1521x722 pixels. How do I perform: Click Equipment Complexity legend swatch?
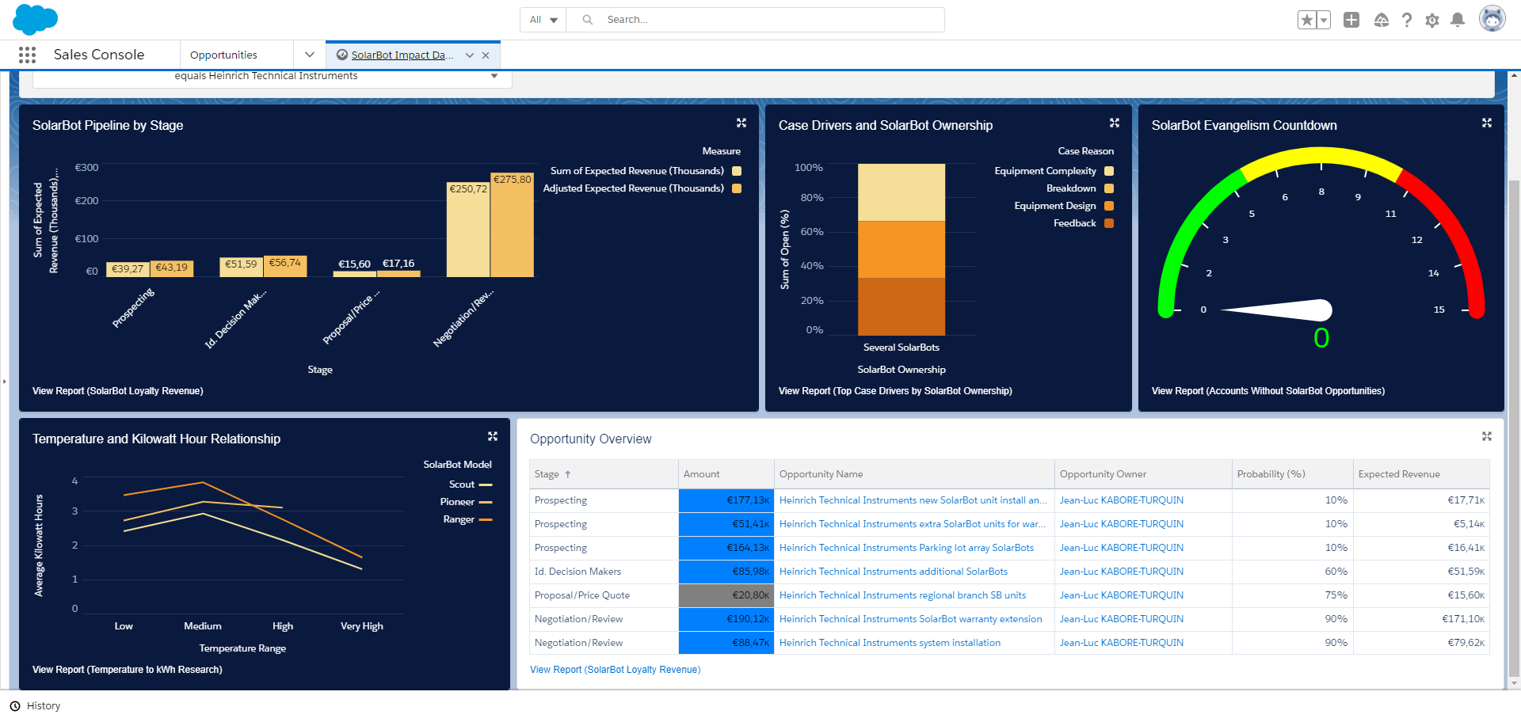1109,171
